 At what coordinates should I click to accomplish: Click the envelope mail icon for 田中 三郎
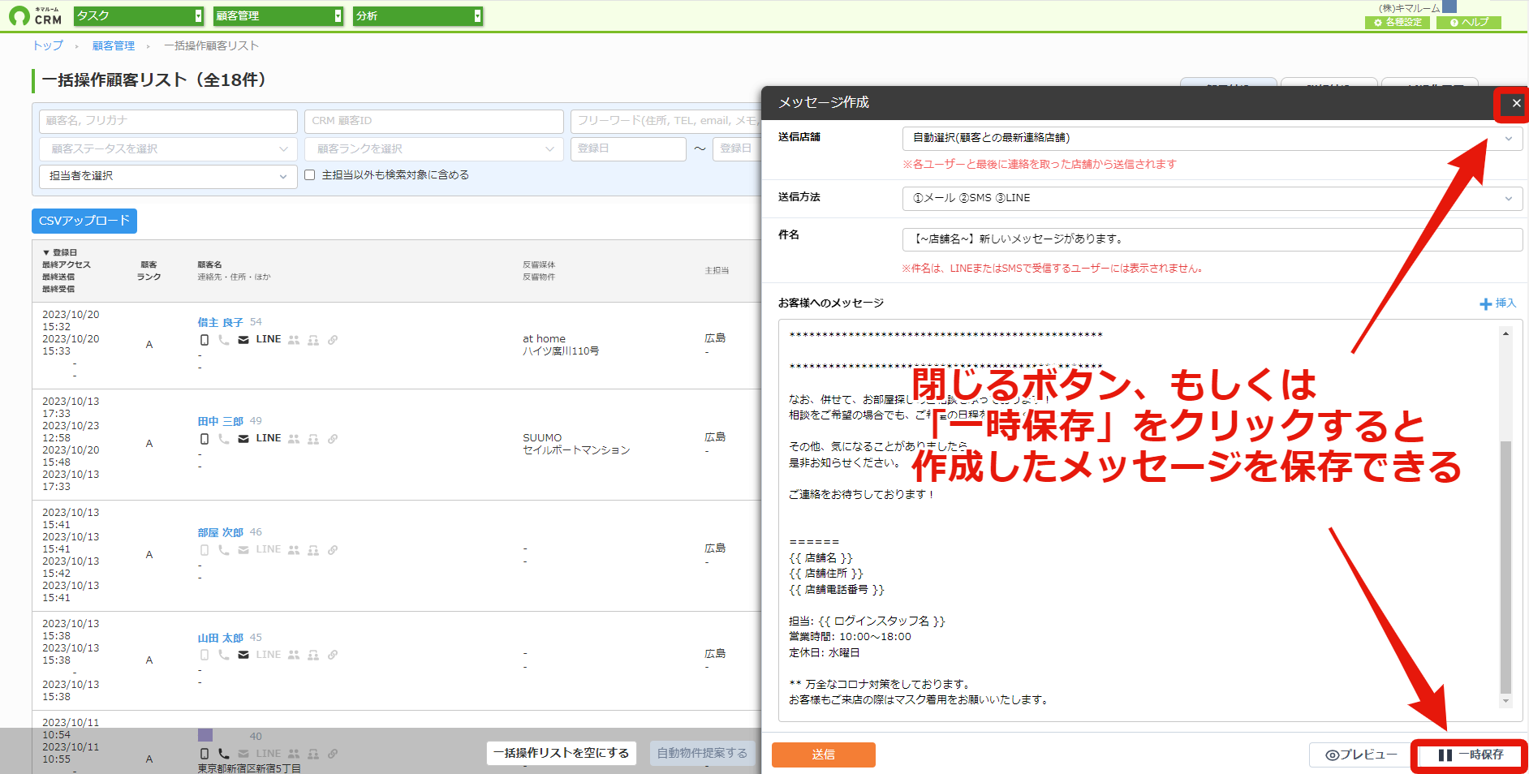click(243, 439)
